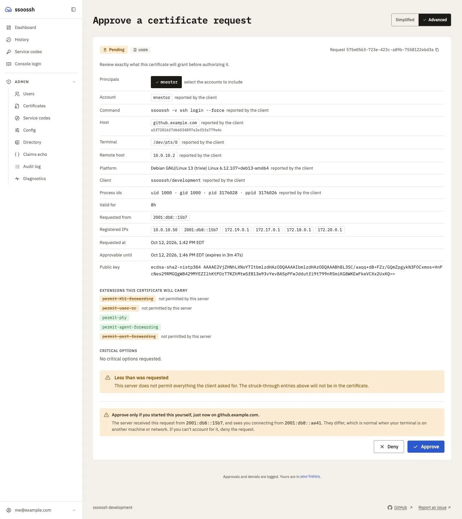Open the 'your history' link
Image resolution: width=462 pixels, height=519 pixels.
(310, 477)
